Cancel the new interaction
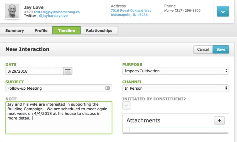This screenshot has width=237, height=142. (203, 49)
